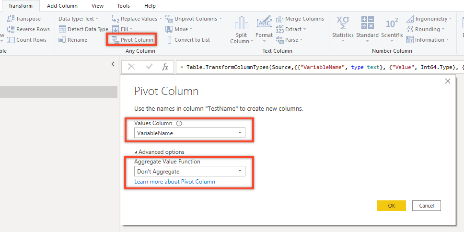
Task: Click the Count Rows command
Action: click(x=27, y=40)
